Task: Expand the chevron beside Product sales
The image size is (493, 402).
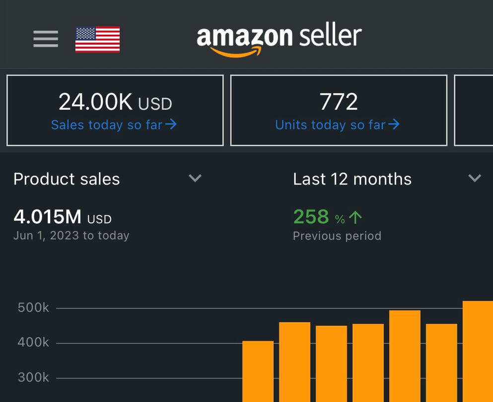Action: 195,178
